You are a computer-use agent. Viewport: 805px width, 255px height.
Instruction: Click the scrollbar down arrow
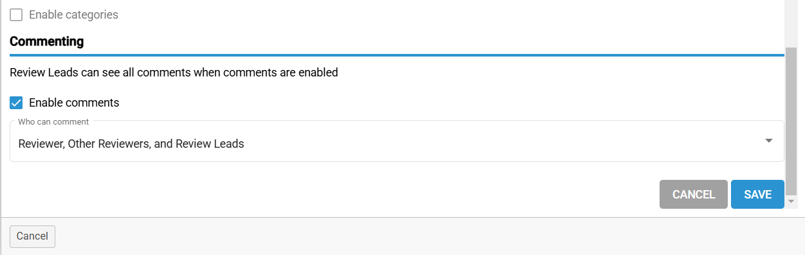(791, 202)
